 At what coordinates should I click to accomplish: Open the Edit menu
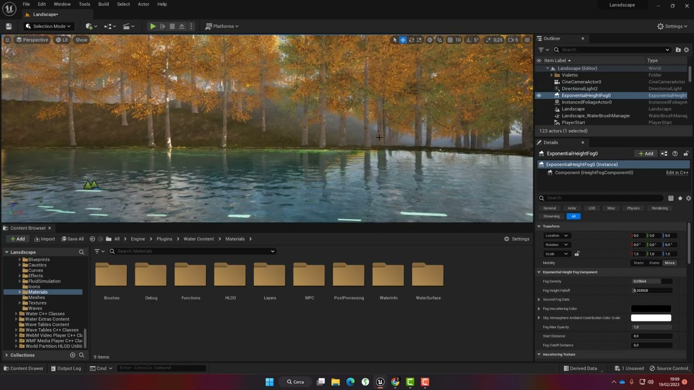click(x=42, y=4)
